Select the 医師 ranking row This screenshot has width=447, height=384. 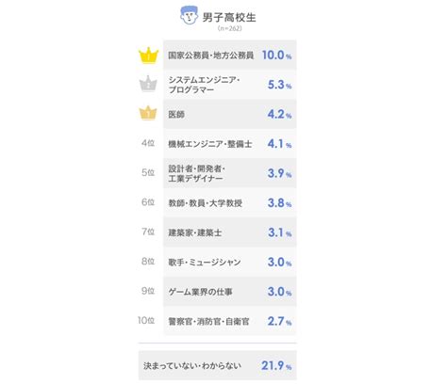click(x=230, y=114)
